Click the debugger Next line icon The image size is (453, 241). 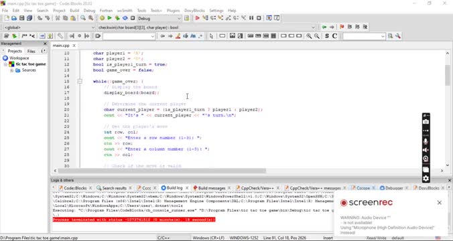tap(213, 18)
